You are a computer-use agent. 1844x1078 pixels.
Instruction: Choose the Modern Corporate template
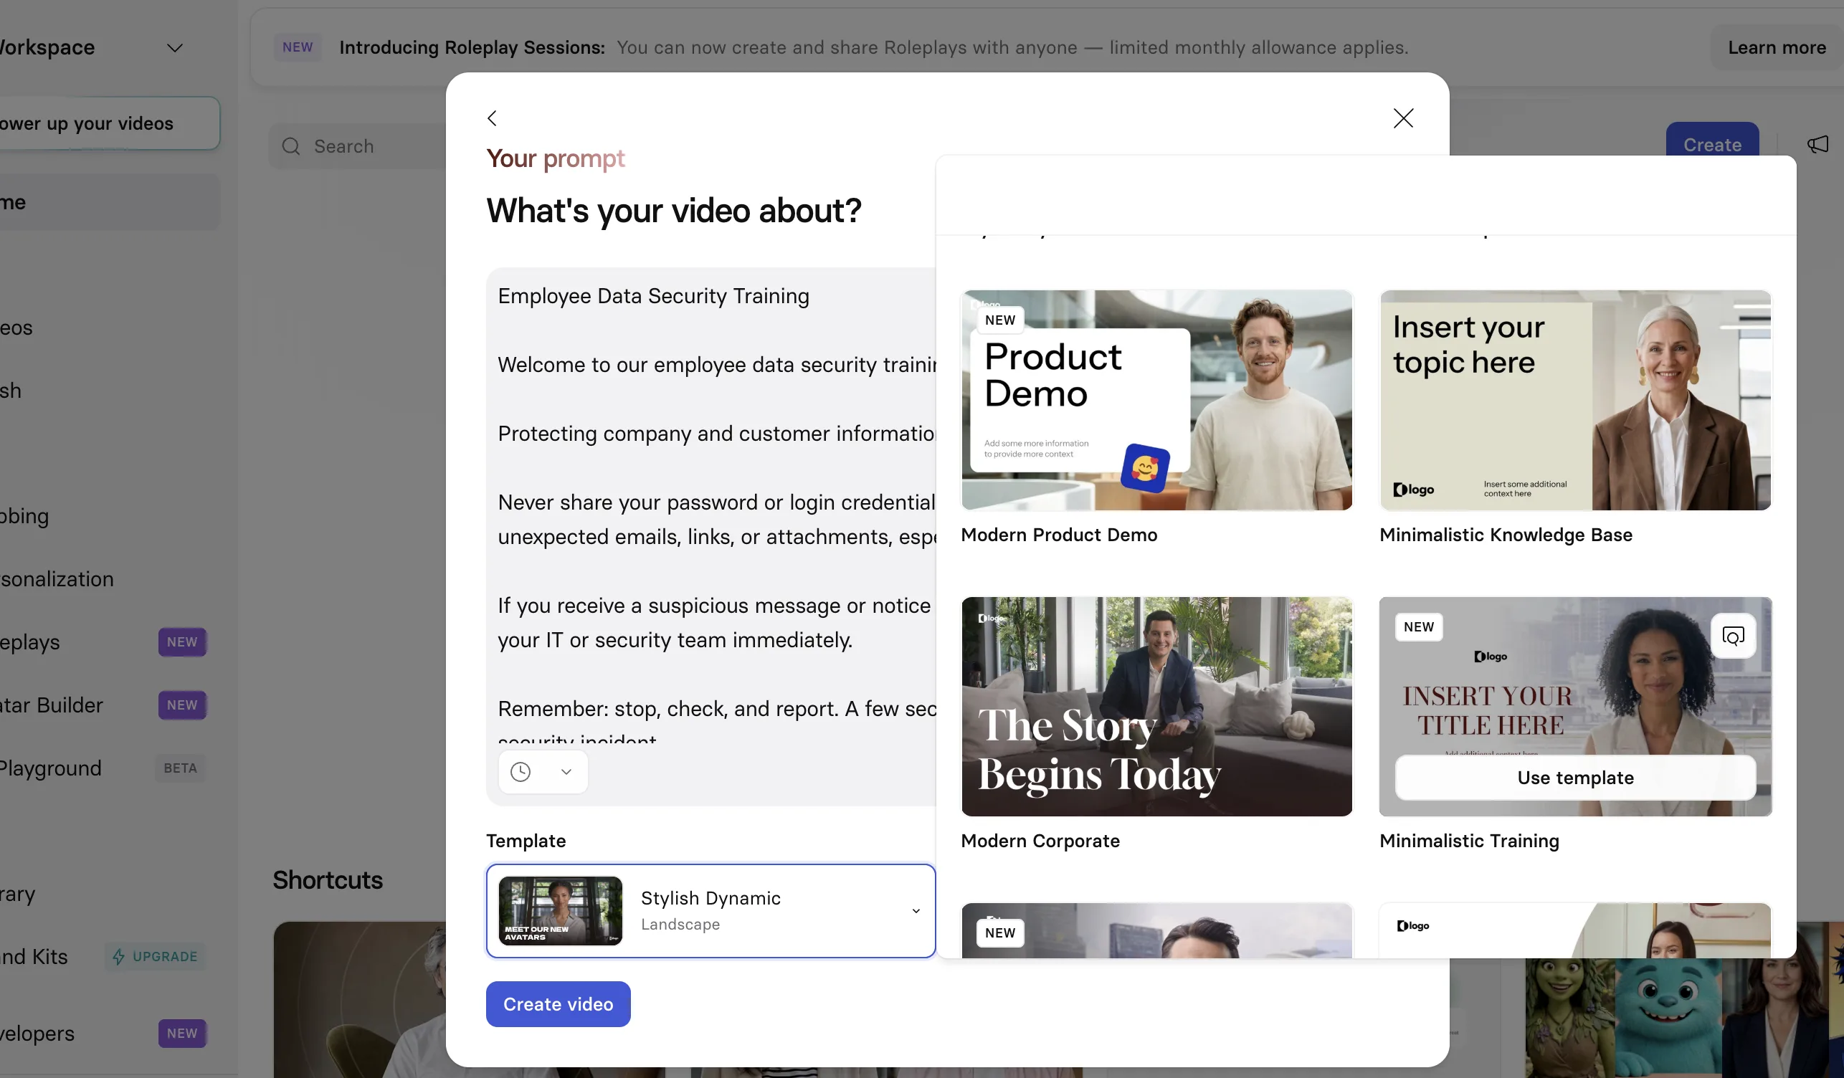(x=1156, y=706)
